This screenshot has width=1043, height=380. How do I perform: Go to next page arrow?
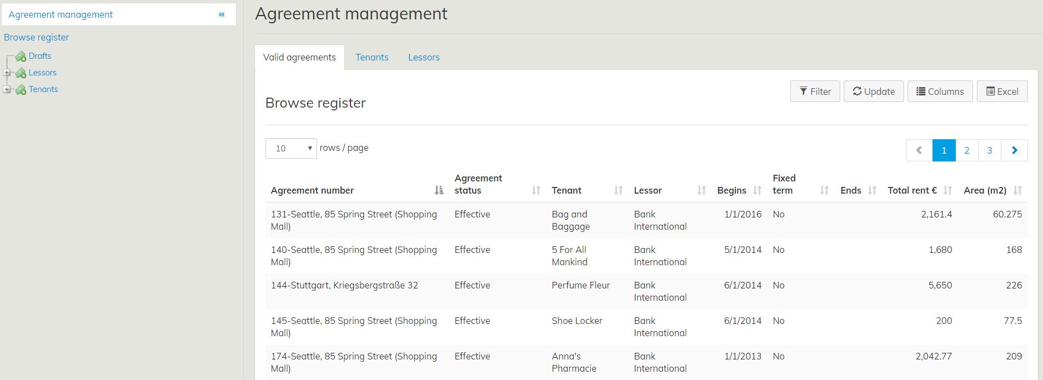pyautogui.click(x=1014, y=150)
